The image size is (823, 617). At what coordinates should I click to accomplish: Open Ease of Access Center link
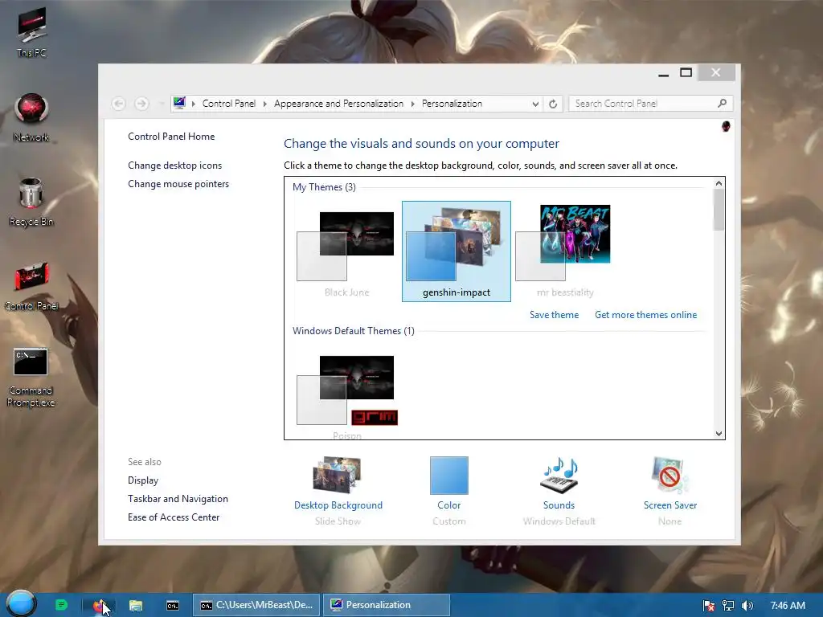pos(174,517)
